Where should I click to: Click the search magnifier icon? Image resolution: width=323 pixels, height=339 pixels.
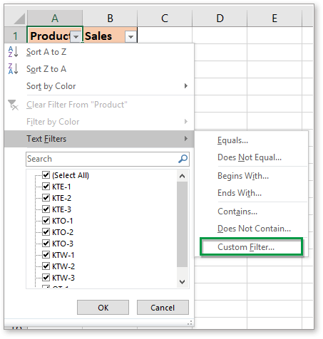pos(183,159)
